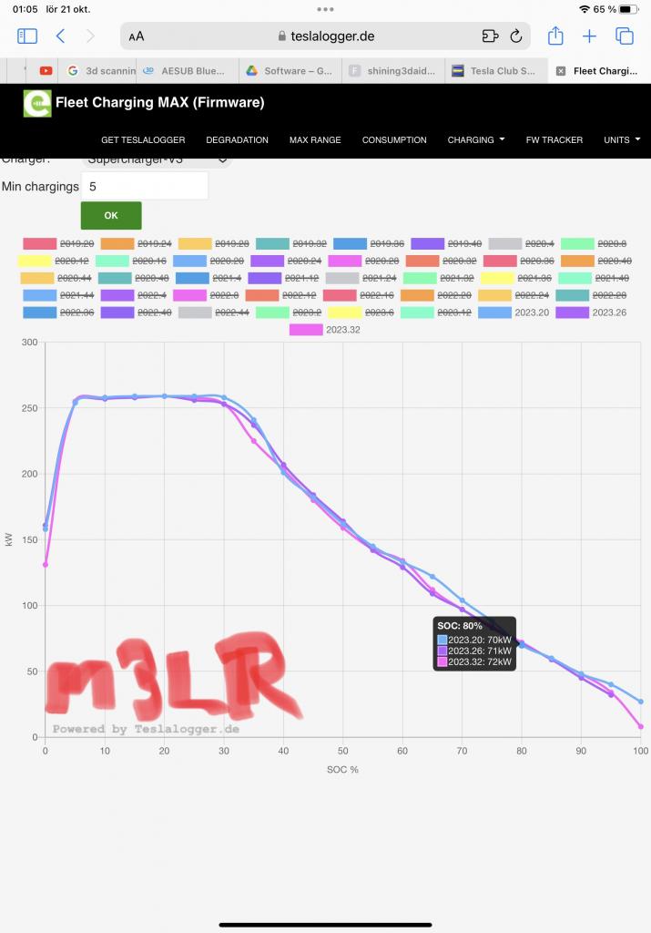Viewport: 651px width, 933px height.
Task: Click the Fleet Charging MAX (Firmware) title
Action: click(x=160, y=102)
